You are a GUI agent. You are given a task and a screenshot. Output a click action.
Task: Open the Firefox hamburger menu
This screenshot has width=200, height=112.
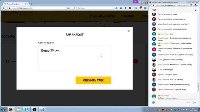click(145, 8)
